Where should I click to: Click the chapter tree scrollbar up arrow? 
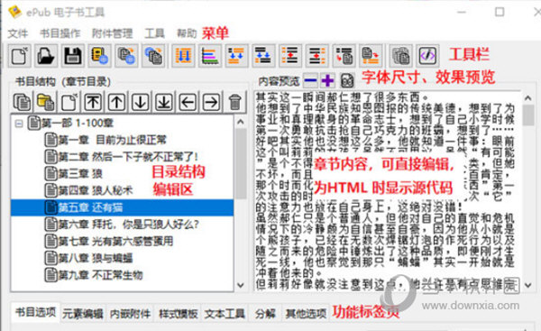click(241, 122)
